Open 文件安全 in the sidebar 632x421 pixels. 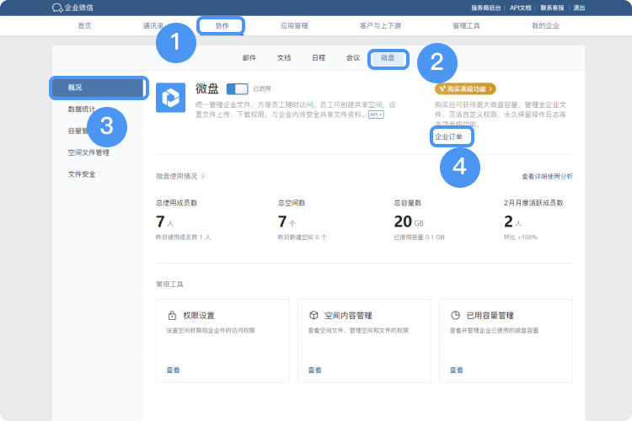[82, 174]
